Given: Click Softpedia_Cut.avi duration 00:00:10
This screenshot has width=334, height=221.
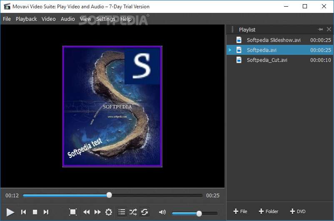Looking at the screenshot, I should point(320,60).
